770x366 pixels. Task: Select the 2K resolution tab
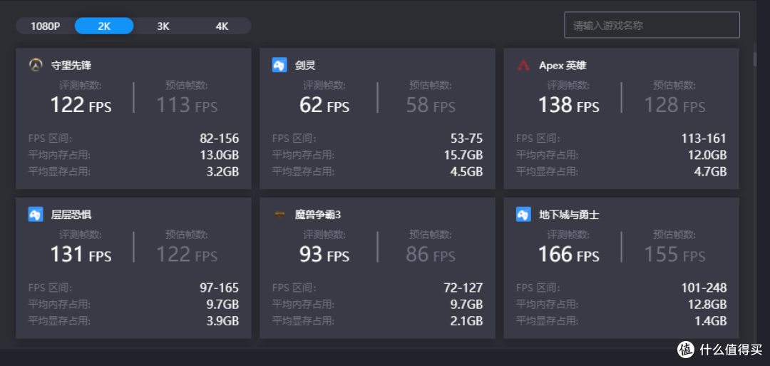tap(104, 26)
